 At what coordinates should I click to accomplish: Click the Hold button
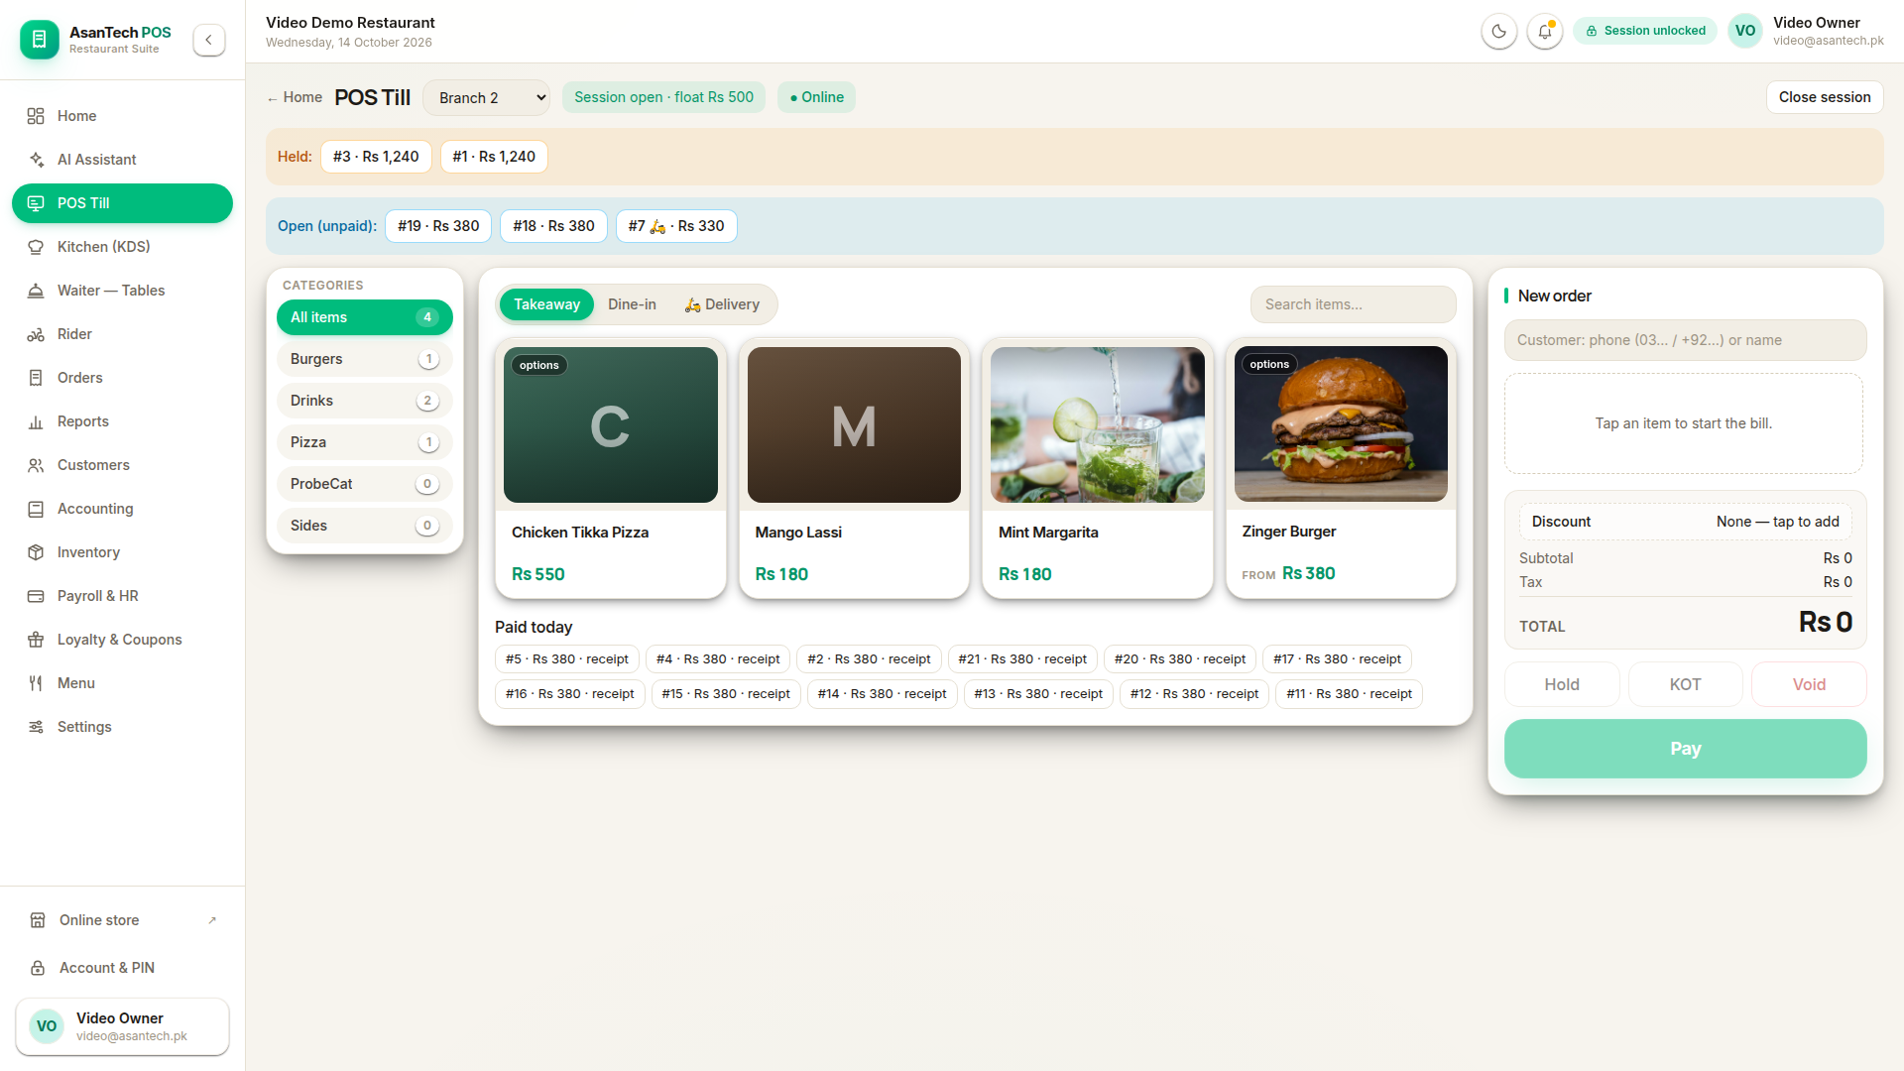(1561, 684)
